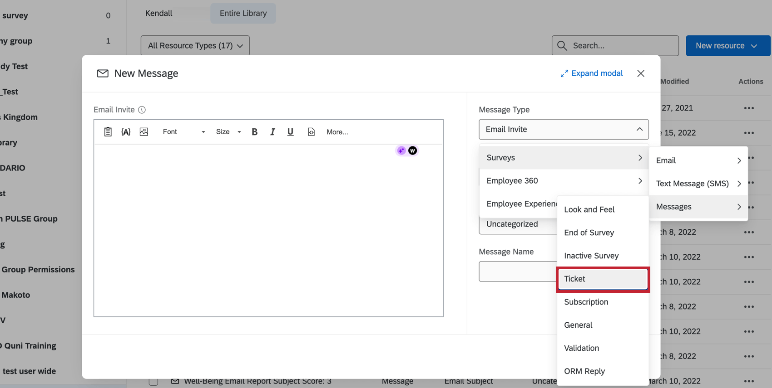772x388 pixels.
Task: Choose End of Survey menu option
Action: 589,233
